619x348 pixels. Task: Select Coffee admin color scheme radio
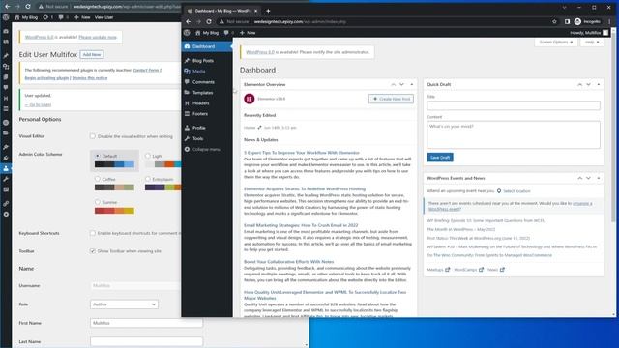click(x=98, y=179)
